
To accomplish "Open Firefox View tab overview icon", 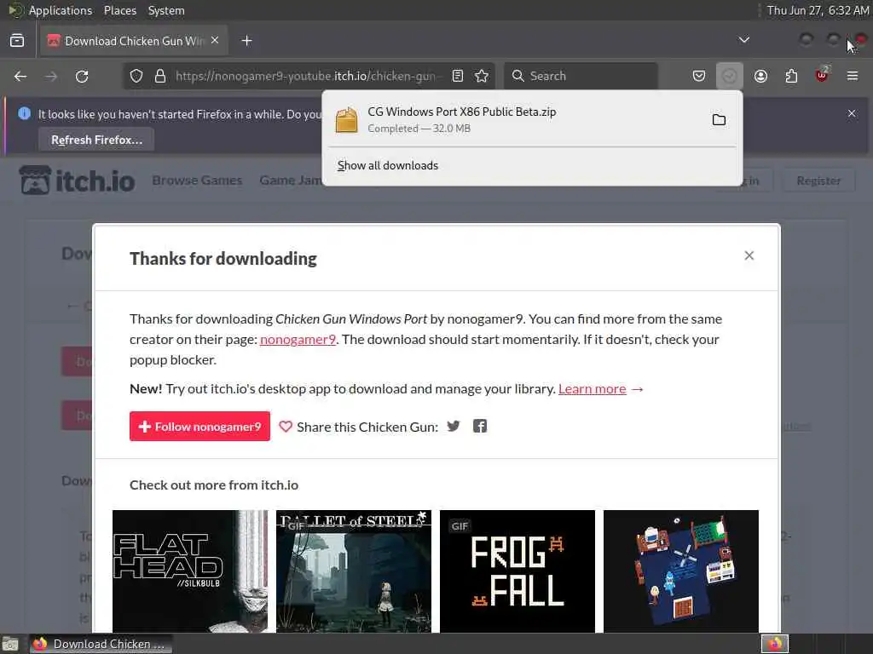I will coord(17,41).
